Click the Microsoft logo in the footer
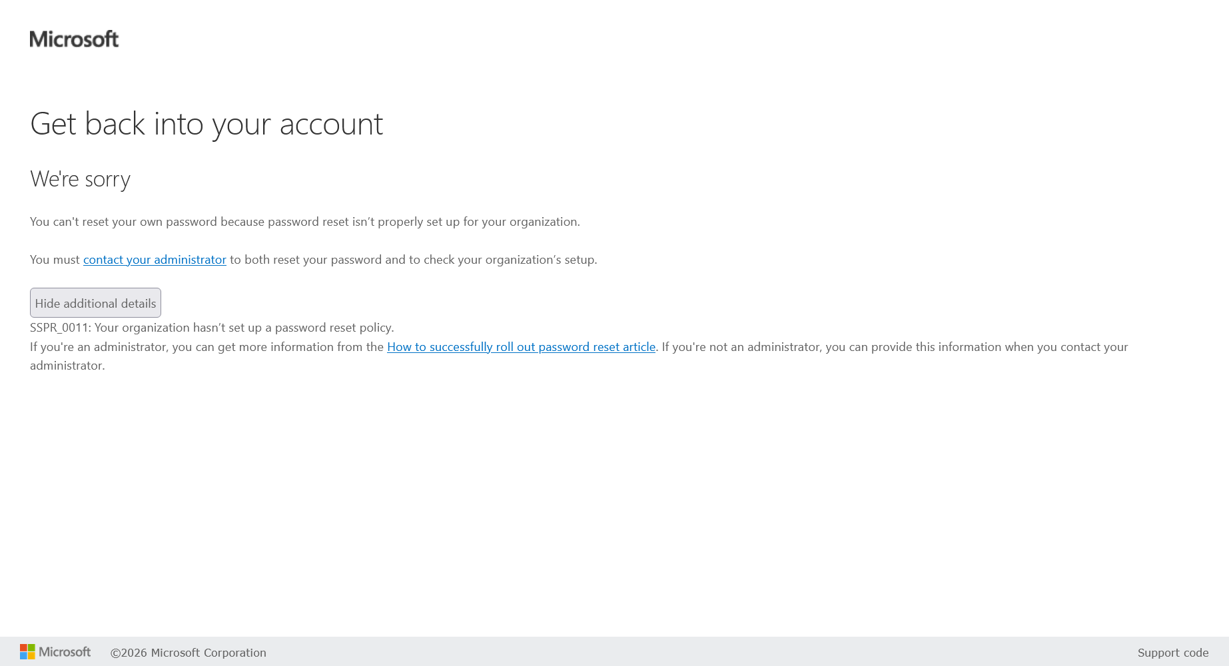This screenshot has width=1229, height=666. (x=55, y=652)
